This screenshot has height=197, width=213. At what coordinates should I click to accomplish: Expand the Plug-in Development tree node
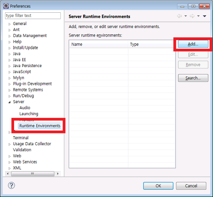tap(9, 84)
